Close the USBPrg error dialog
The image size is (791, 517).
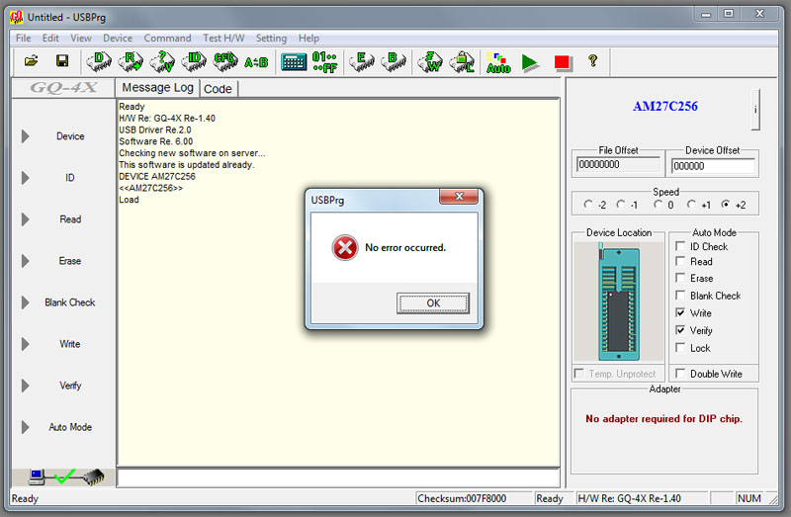tap(459, 196)
